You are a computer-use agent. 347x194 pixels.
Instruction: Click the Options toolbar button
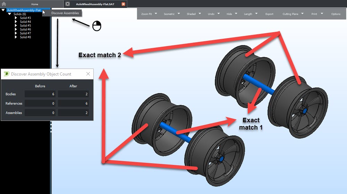click(x=336, y=14)
